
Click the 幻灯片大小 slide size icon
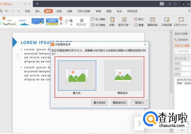tap(181, 19)
